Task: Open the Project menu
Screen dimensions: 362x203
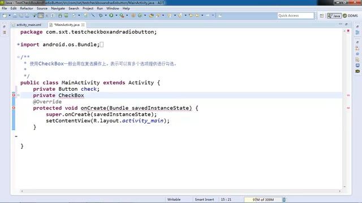Action: [88, 8]
